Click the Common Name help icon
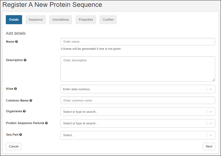Image resolution: width=221 pixels, height=156 pixels. (31, 101)
